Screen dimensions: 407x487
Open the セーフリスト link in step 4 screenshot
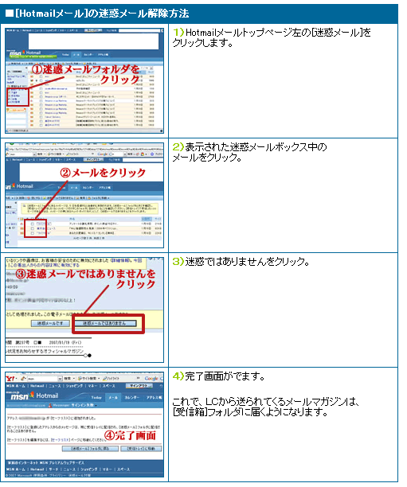(61, 440)
